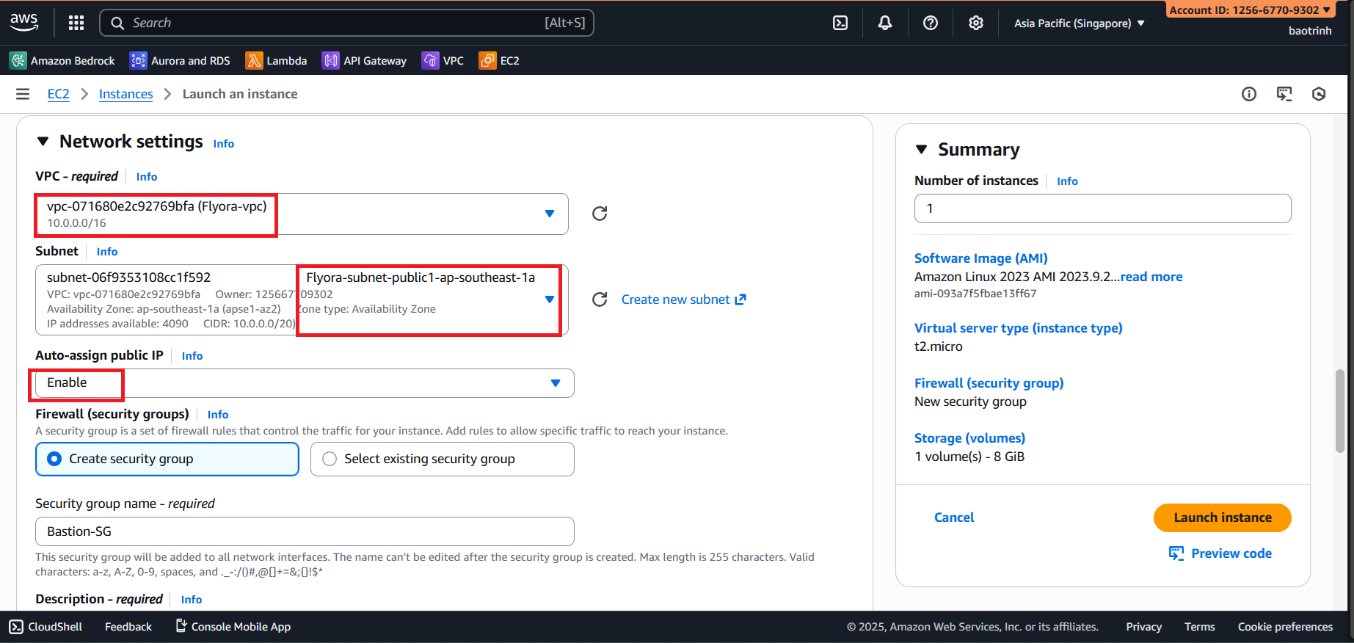
Task: Click the Launch instance button
Action: (x=1222, y=517)
